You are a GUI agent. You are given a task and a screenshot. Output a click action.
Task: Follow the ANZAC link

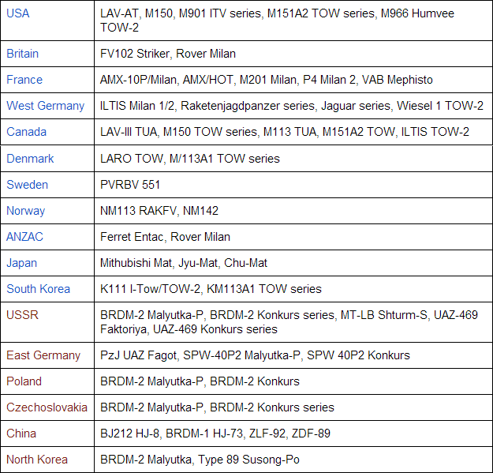coord(24,236)
